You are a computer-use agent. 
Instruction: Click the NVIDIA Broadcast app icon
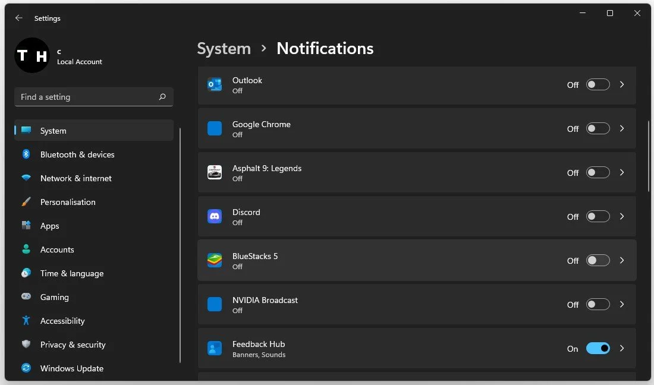point(215,304)
